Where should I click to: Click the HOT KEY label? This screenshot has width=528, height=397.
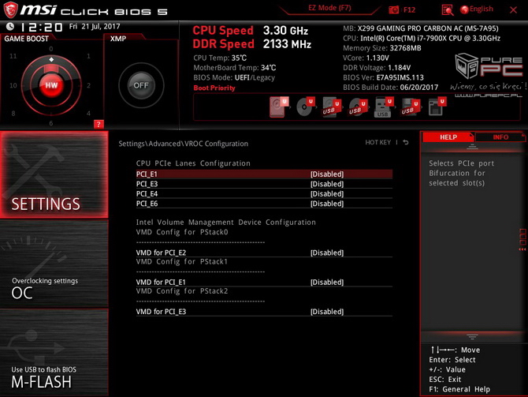(x=377, y=142)
